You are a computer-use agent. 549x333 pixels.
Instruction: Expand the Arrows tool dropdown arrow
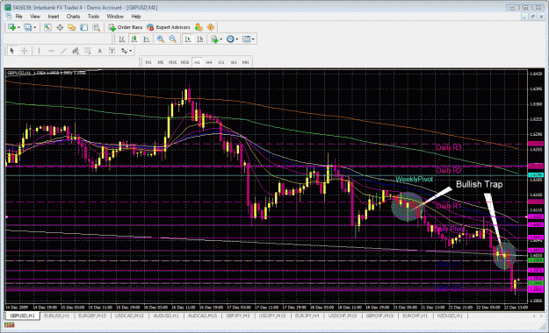[130, 51]
